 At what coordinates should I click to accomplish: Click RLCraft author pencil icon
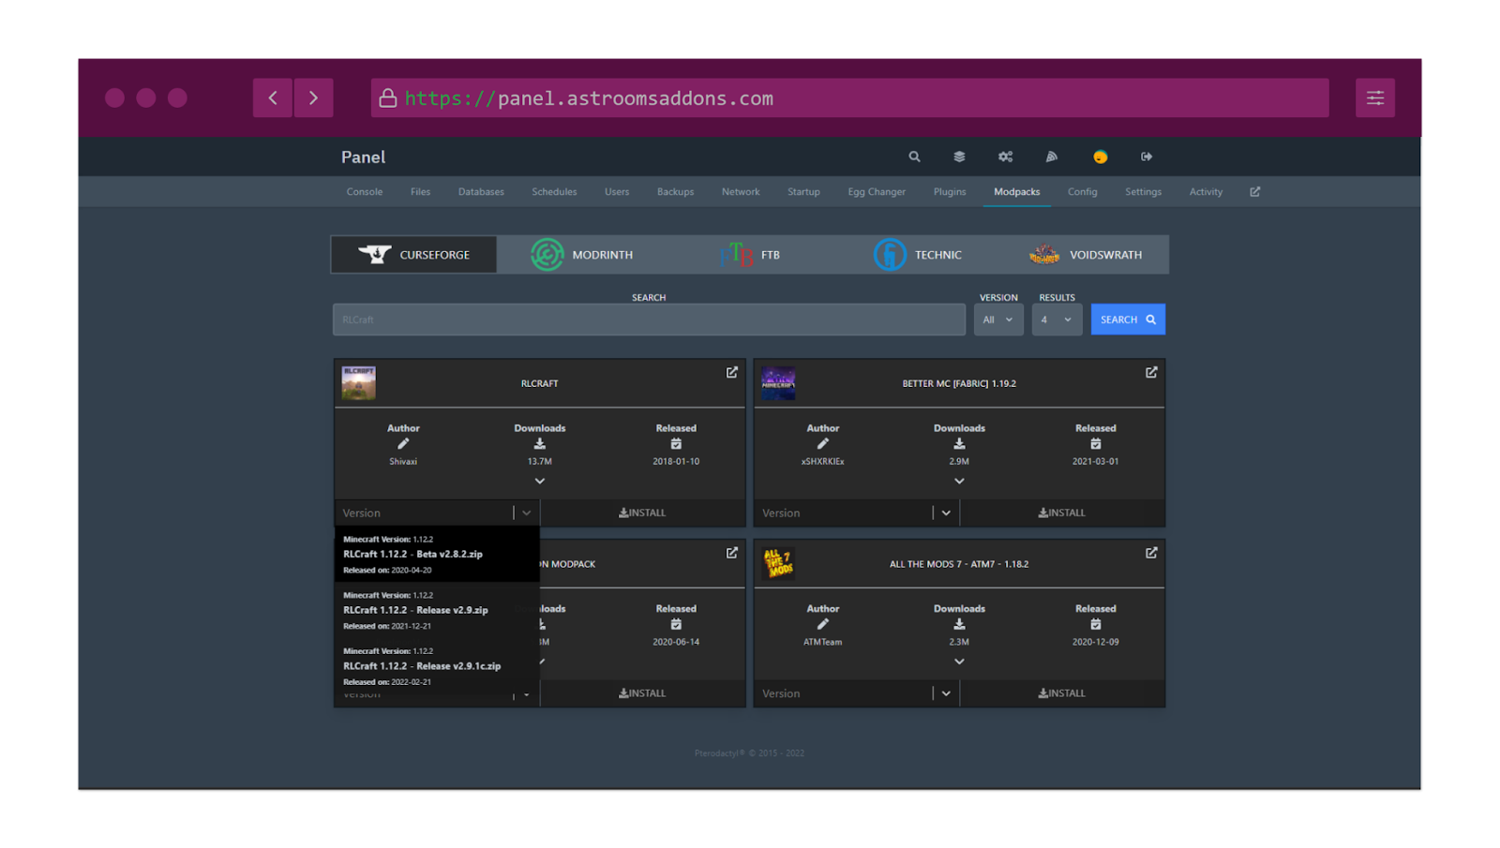click(403, 444)
